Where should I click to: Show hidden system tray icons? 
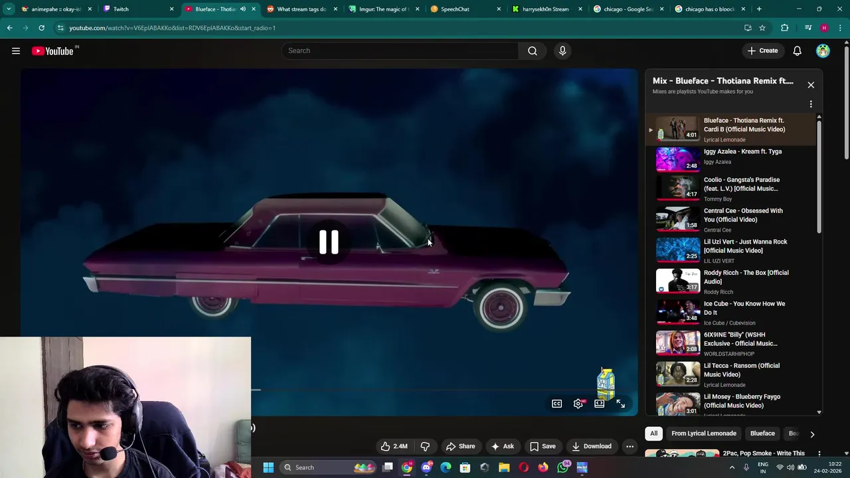[732, 467]
